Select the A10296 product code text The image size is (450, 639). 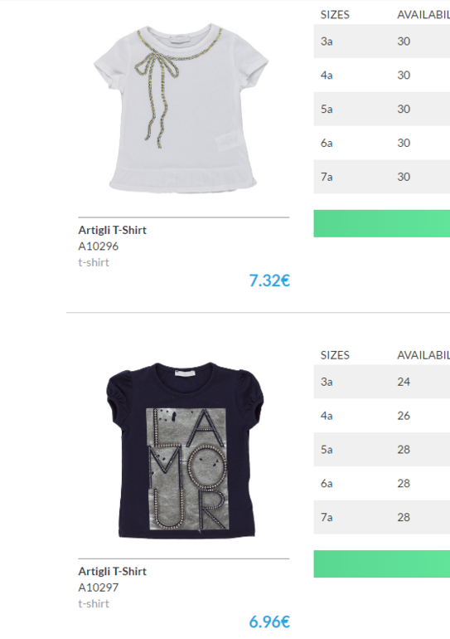[x=98, y=246]
